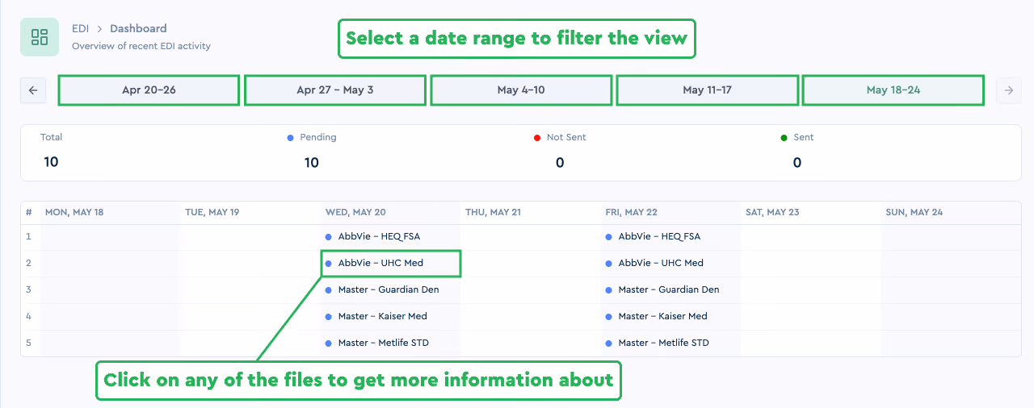The image size is (1034, 408).
Task: Select the Apr 20–26 date range
Action: [149, 90]
